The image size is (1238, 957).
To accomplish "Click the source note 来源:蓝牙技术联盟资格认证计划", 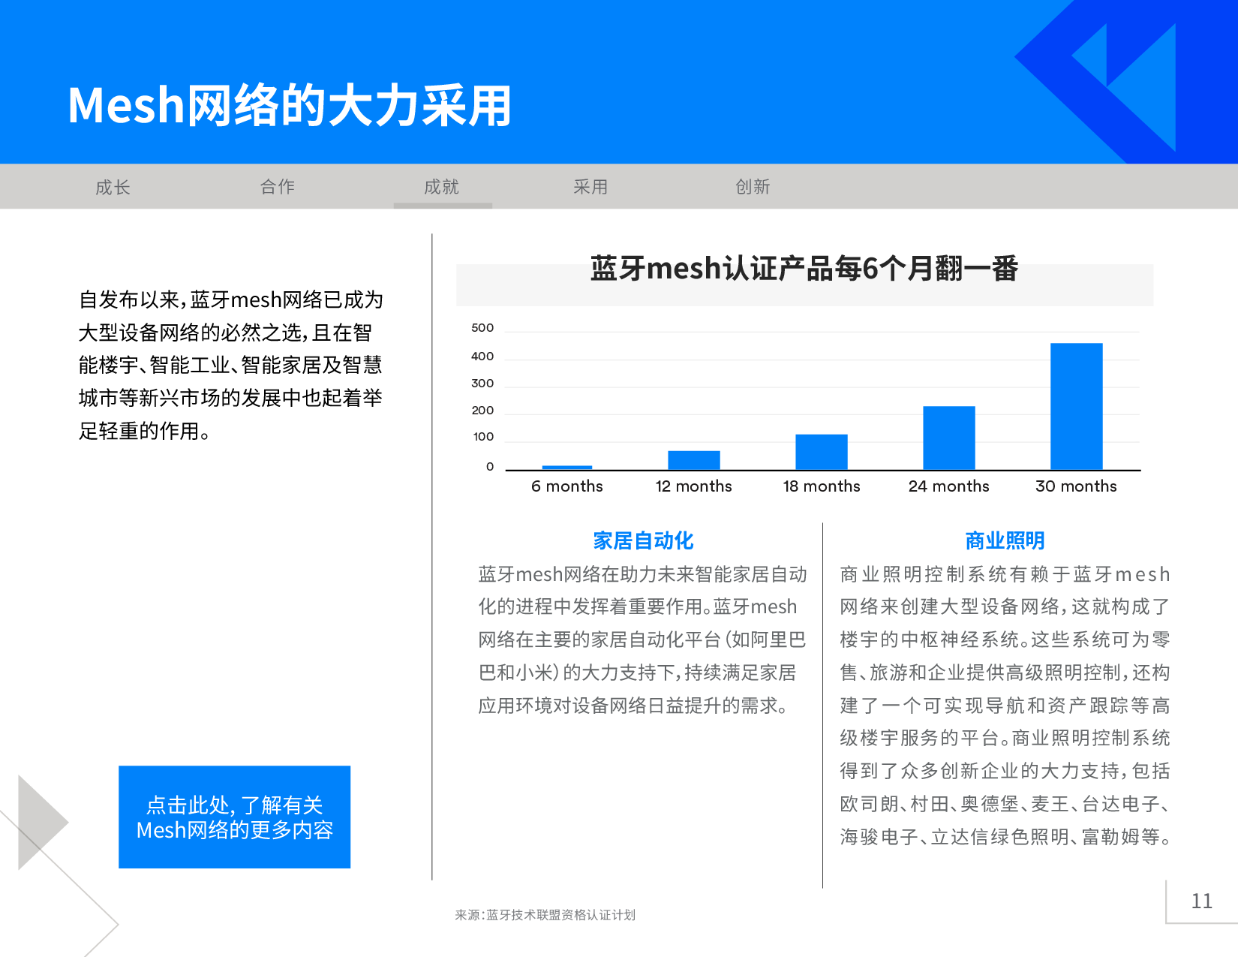I will [545, 915].
